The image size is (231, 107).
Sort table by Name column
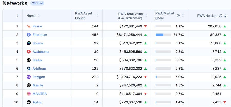[38, 16]
